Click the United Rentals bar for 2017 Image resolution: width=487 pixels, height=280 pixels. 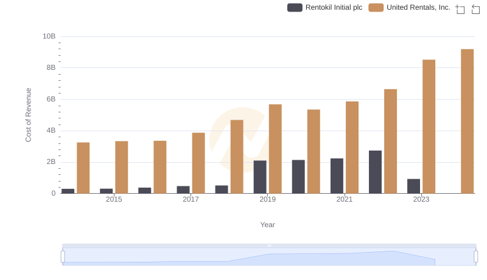tap(198, 163)
